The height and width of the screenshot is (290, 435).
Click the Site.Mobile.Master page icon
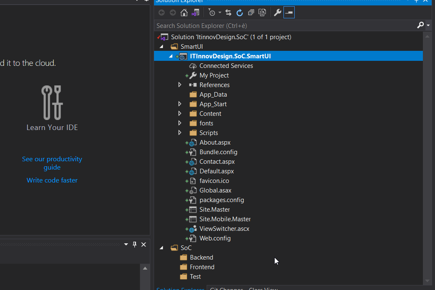pyautogui.click(x=192, y=219)
